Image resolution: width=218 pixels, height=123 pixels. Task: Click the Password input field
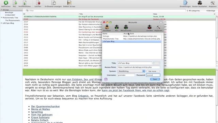(153, 75)
